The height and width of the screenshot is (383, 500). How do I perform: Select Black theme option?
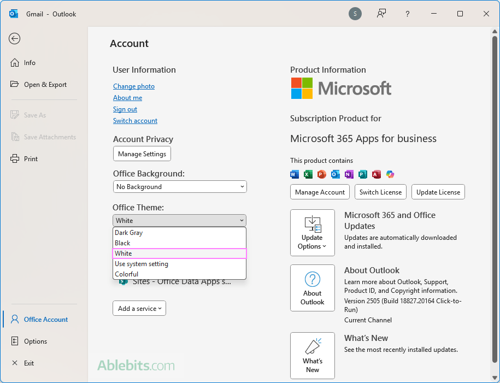point(180,243)
